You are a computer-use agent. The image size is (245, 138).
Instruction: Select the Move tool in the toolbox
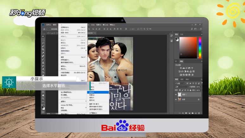(43, 36)
